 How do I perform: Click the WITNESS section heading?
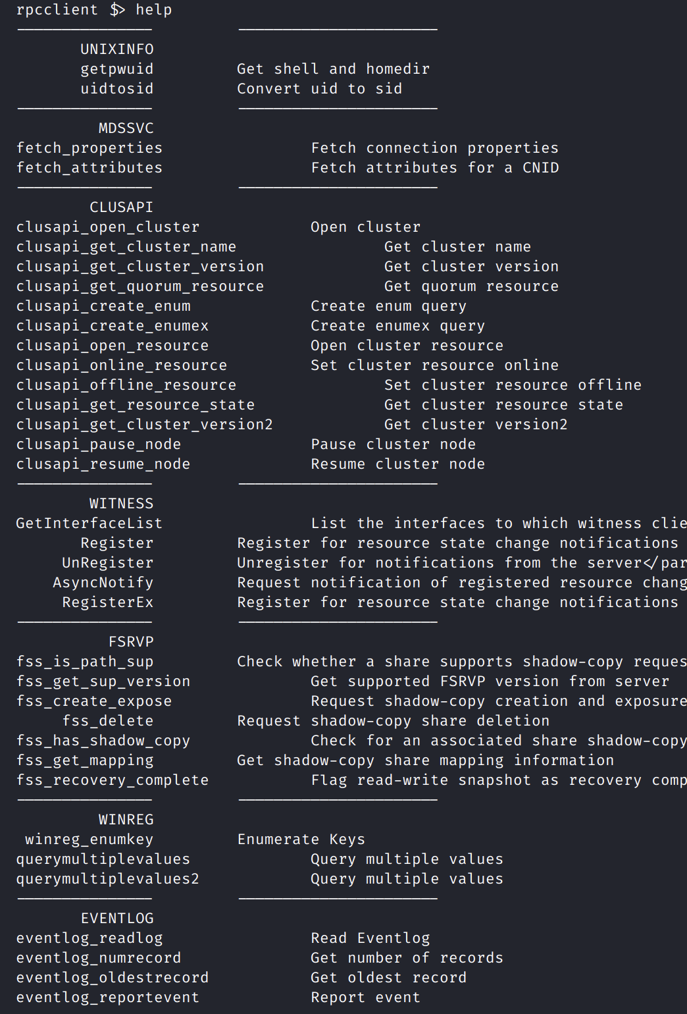121,504
